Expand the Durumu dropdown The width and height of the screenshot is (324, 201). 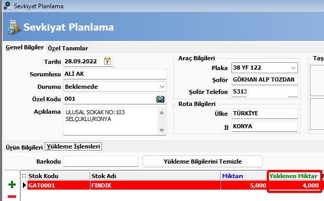(x=162, y=87)
